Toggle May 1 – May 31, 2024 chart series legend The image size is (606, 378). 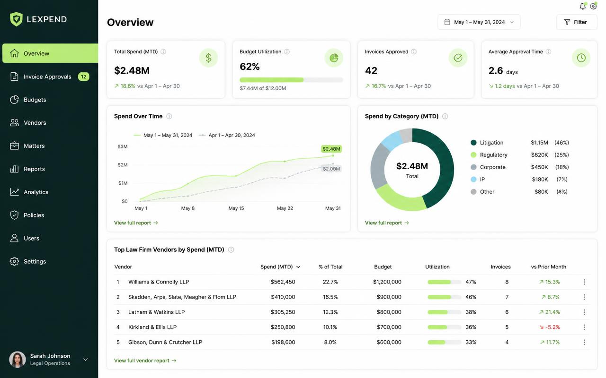pos(163,135)
